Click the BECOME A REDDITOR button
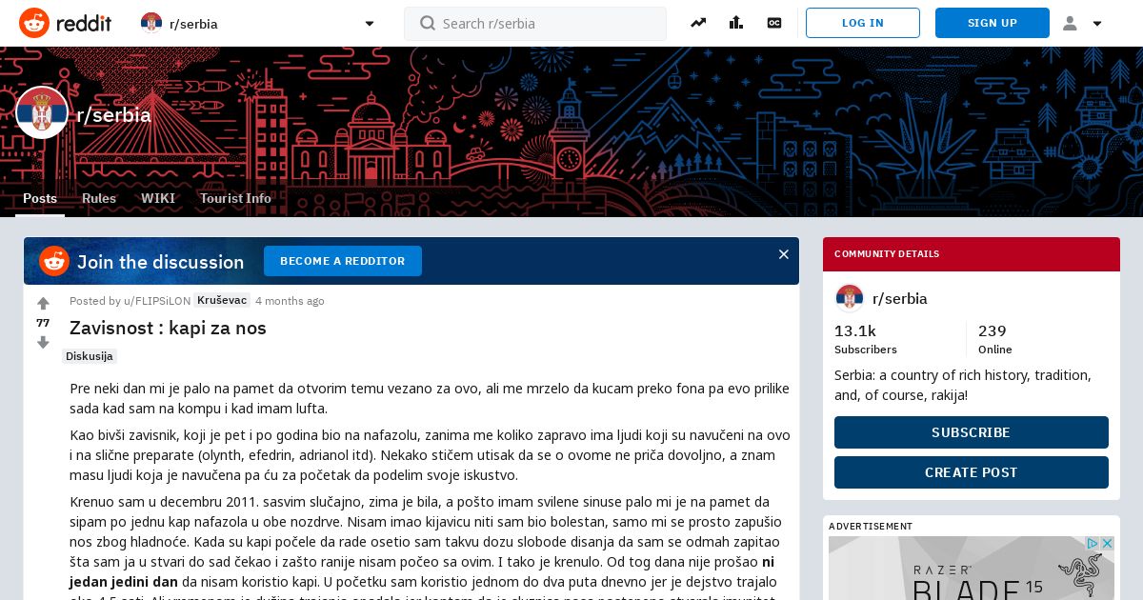This screenshot has height=600, width=1143. 343,261
